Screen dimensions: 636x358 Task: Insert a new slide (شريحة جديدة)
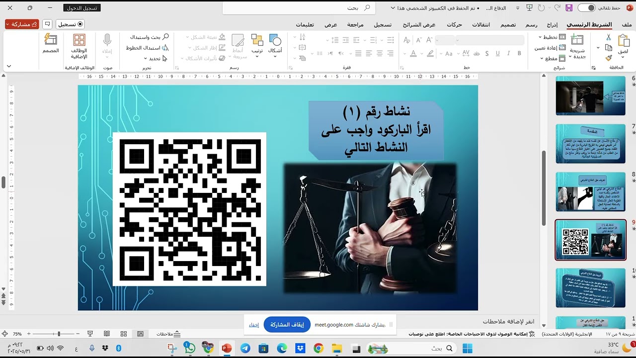(x=577, y=47)
